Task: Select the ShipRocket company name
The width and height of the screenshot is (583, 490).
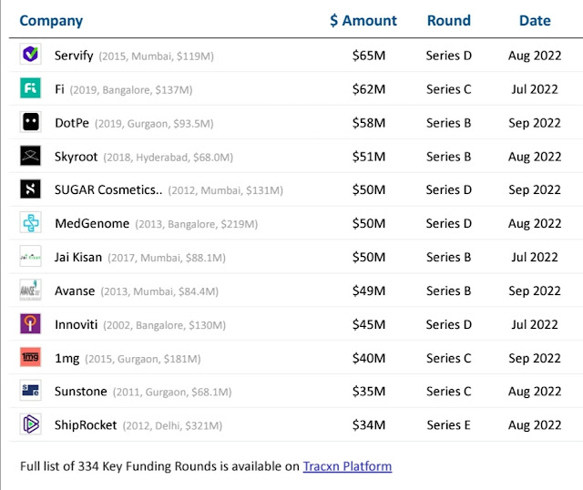Action: [85, 424]
